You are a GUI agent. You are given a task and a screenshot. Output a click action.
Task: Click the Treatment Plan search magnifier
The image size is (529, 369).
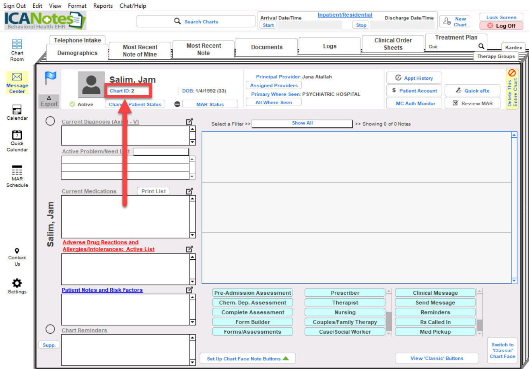481,46
